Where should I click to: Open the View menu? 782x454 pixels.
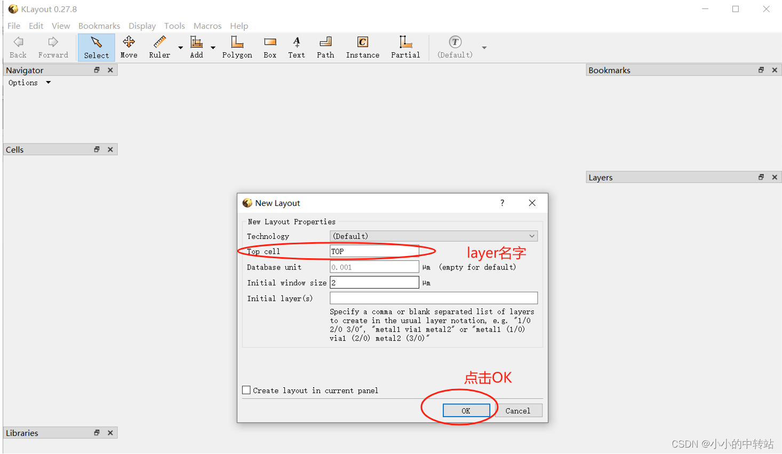pyautogui.click(x=61, y=26)
